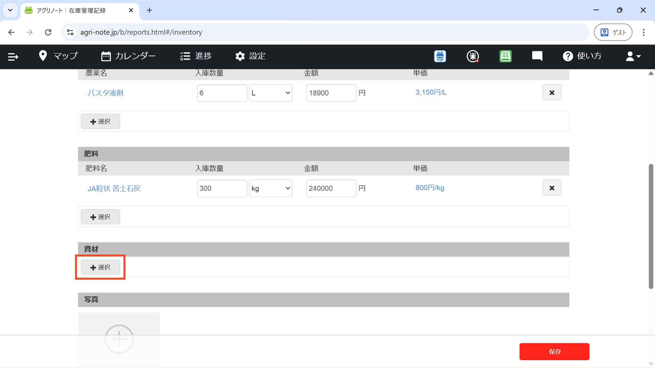Open the Chrome three-dot menu
Screen dimensions: 655x368
tap(644, 32)
